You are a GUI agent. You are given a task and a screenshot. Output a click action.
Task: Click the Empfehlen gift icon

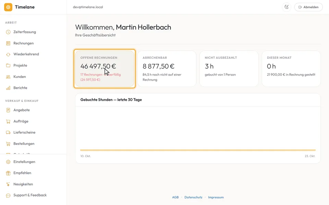click(x=8, y=173)
